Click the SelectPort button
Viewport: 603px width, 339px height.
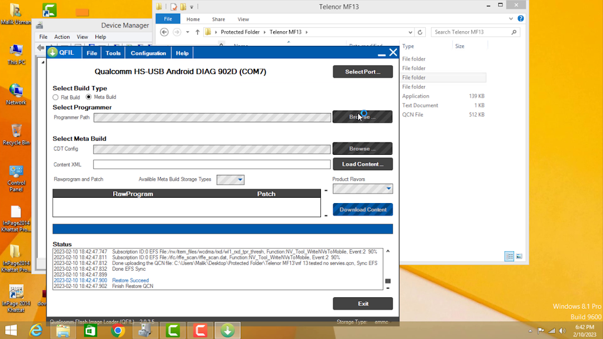(363, 71)
